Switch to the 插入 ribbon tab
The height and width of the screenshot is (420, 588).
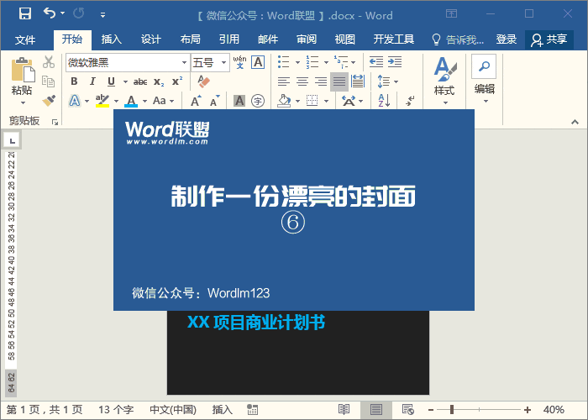(112, 39)
